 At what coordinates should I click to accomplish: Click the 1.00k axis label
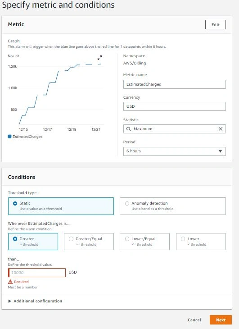(x=12, y=88)
